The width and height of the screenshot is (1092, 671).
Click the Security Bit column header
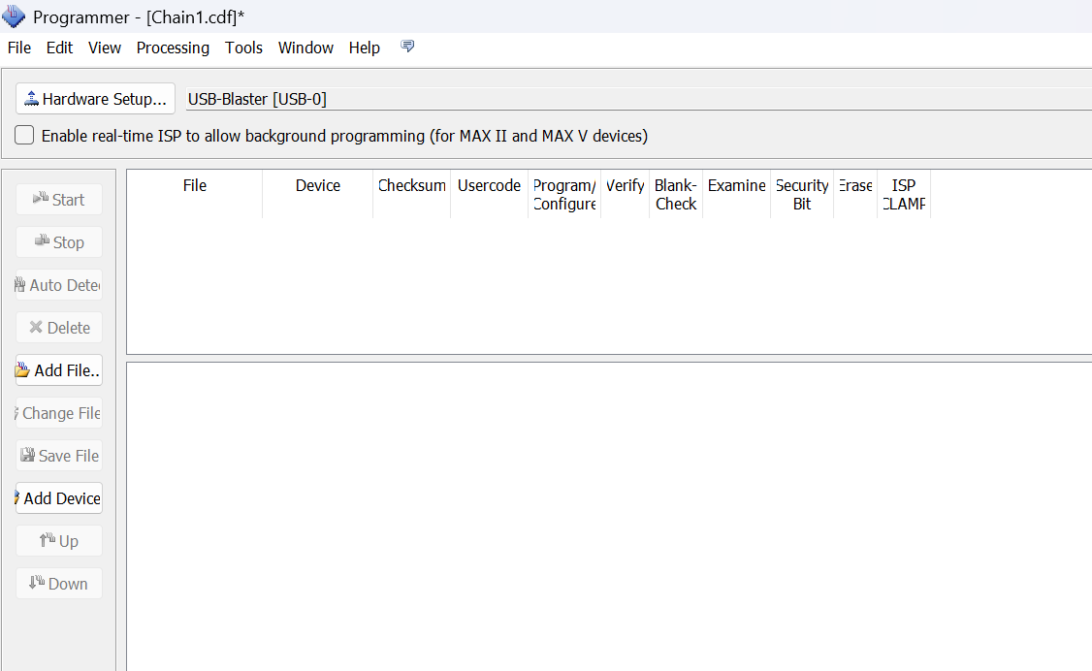coord(802,195)
